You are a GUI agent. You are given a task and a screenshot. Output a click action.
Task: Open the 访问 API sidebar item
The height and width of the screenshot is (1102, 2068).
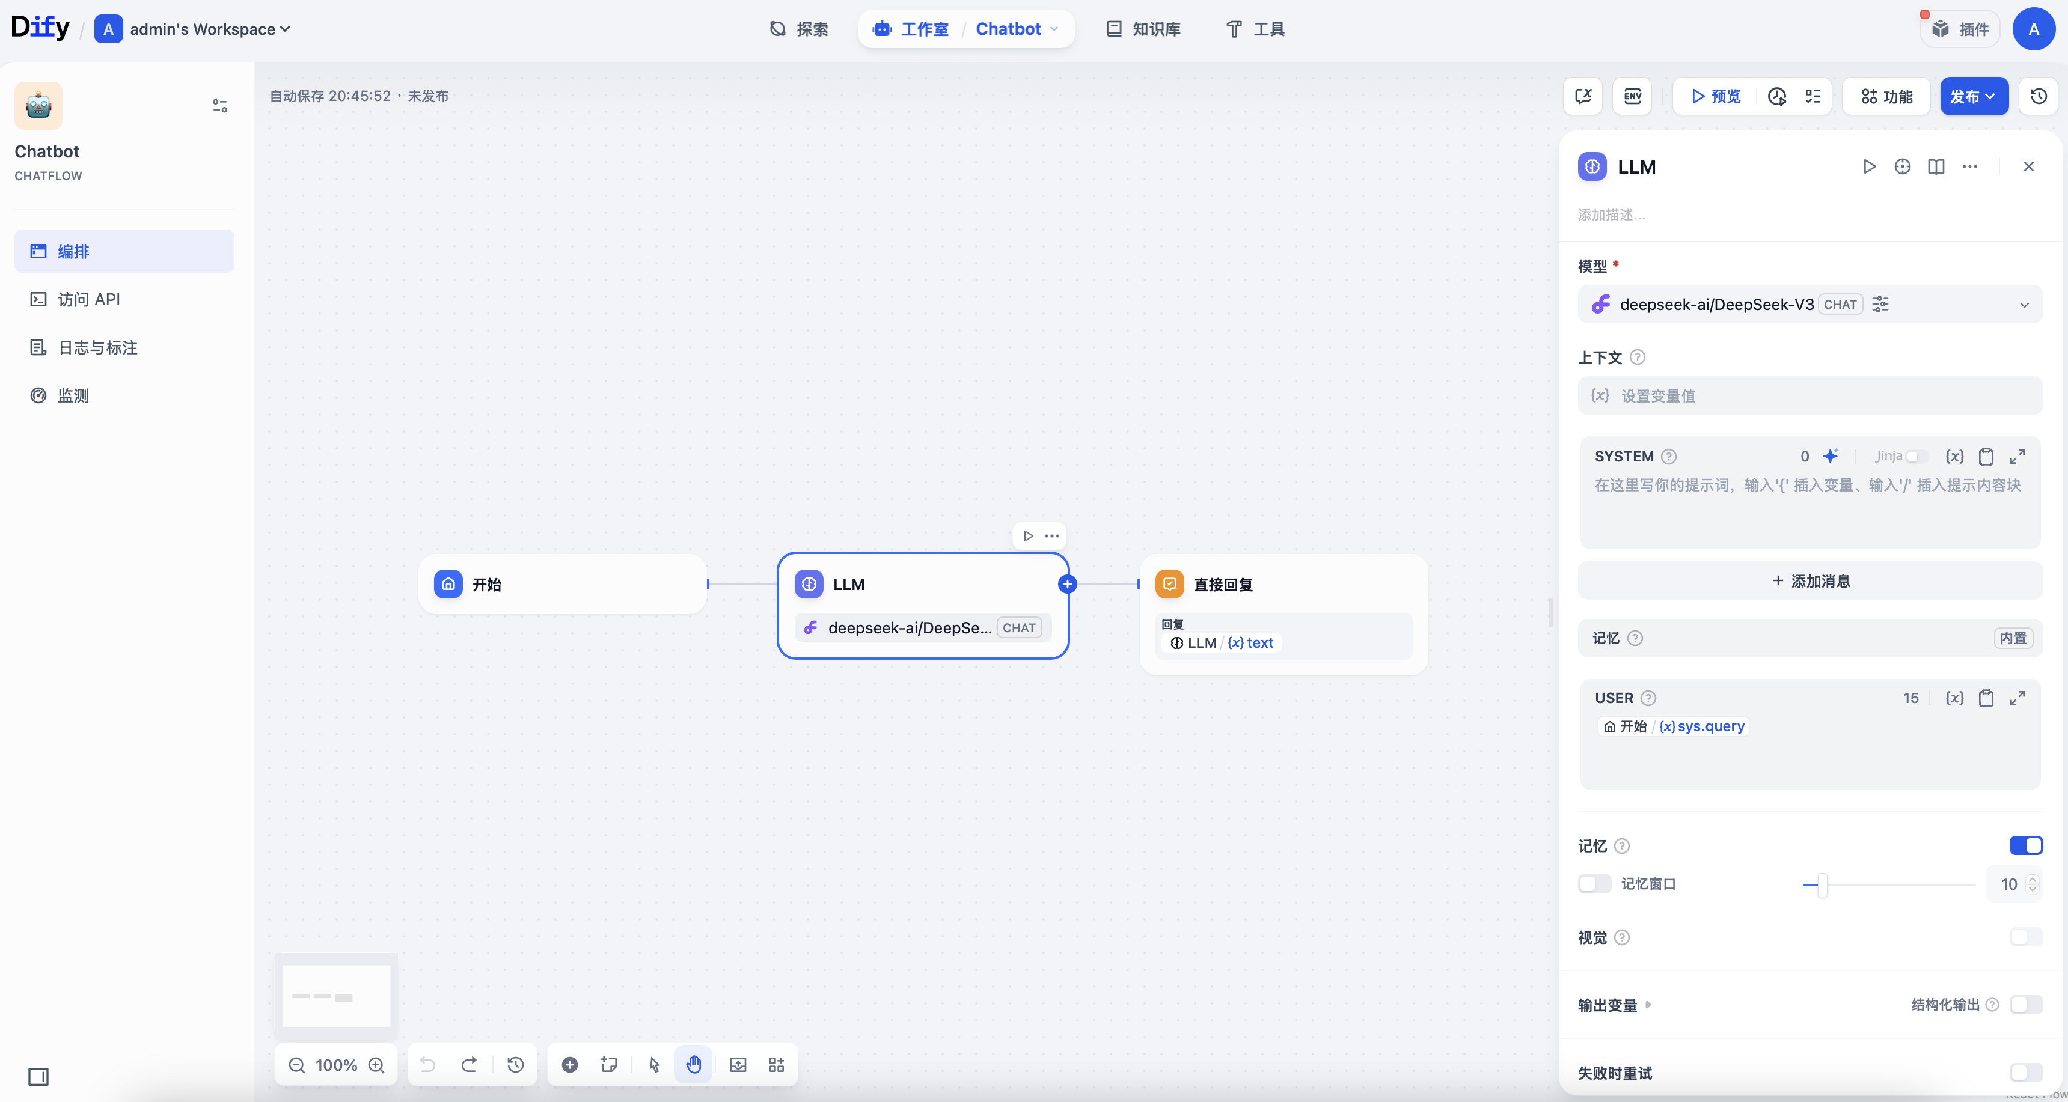pos(88,299)
